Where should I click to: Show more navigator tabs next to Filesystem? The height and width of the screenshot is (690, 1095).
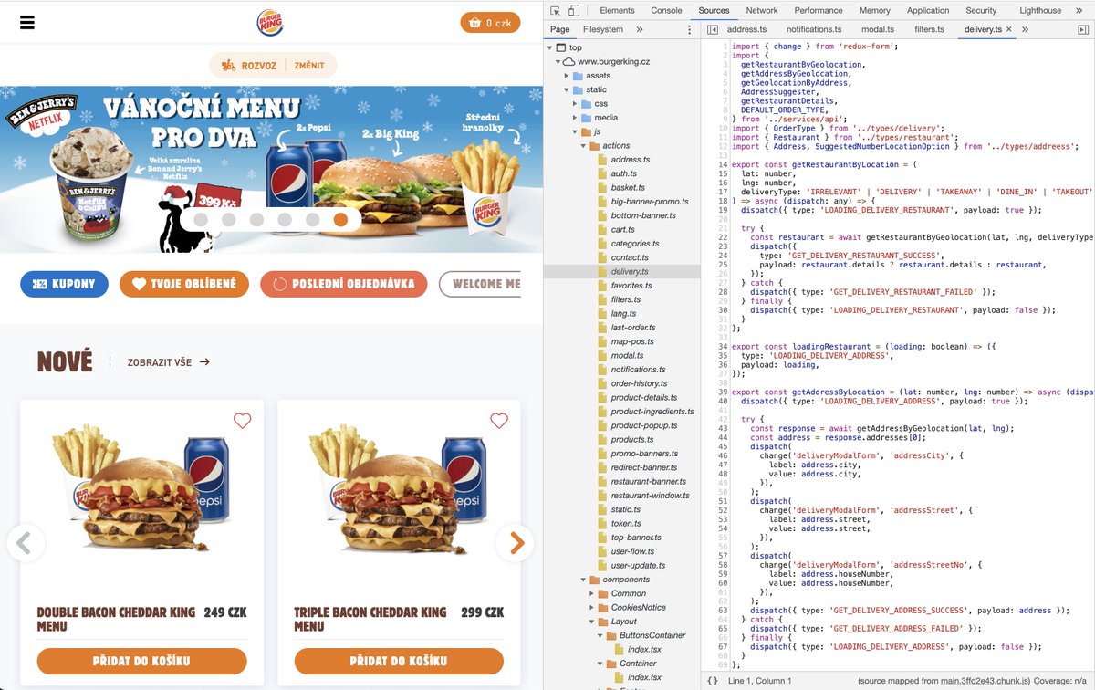(x=639, y=29)
